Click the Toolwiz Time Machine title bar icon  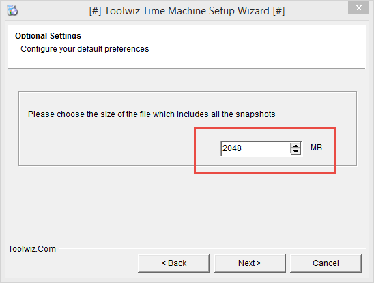click(12, 11)
